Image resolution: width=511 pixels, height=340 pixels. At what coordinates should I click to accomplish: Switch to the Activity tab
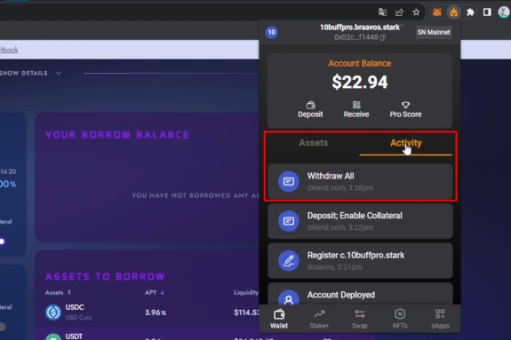point(406,143)
